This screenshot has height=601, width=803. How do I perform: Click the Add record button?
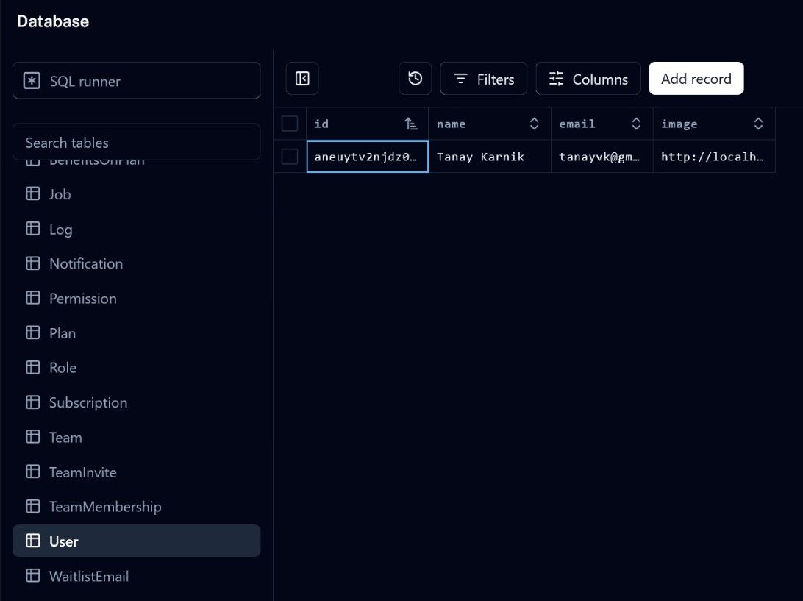pyautogui.click(x=696, y=78)
